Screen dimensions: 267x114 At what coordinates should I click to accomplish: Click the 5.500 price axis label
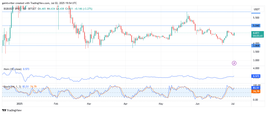click(x=256, y=18)
